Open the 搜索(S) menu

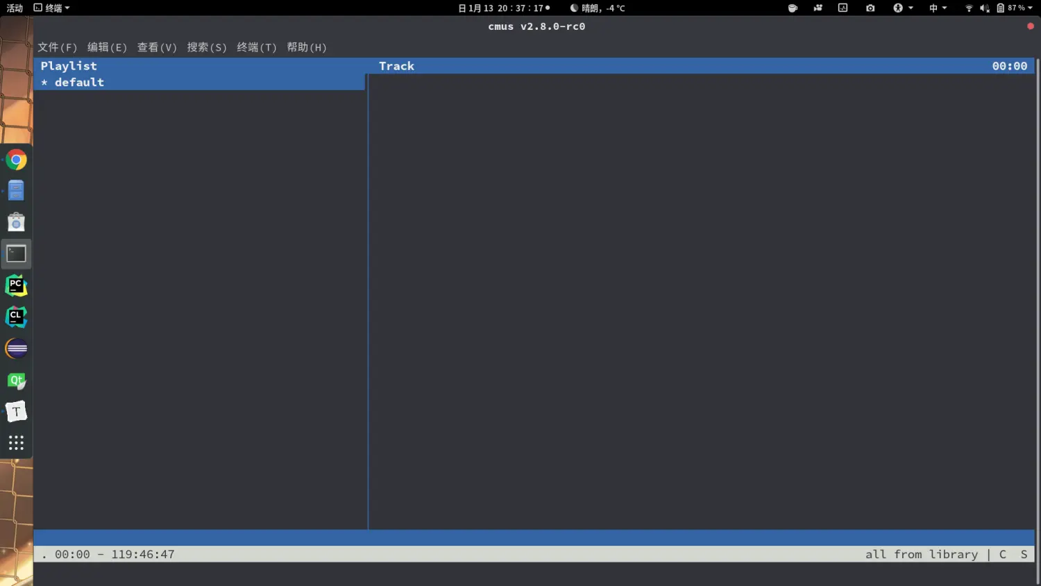tap(207, 47)
